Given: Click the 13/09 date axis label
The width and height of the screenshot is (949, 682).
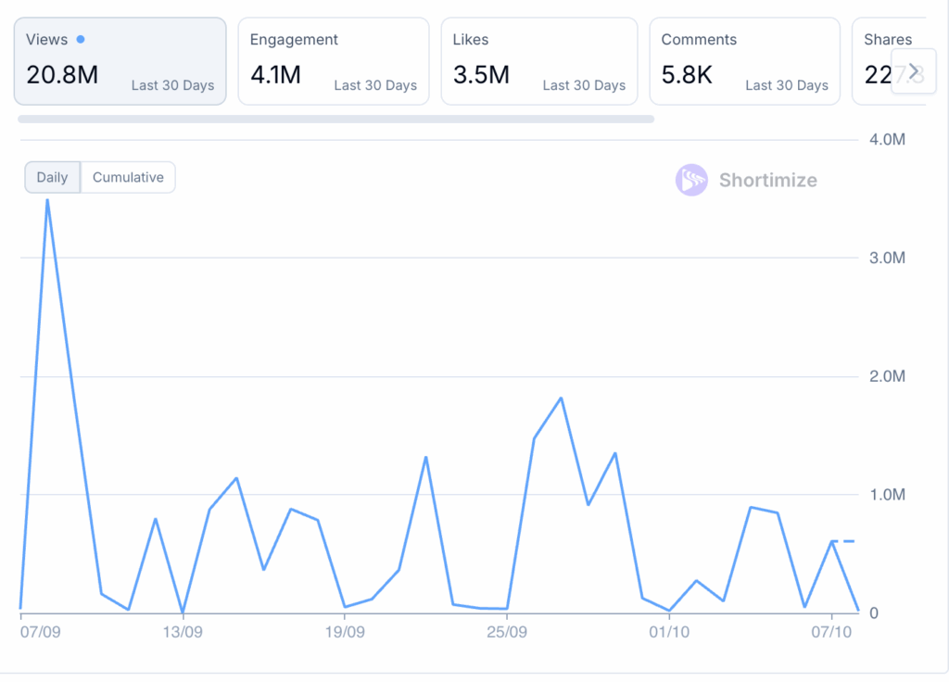Looking at the screenshot, I should click(x=182, y=632).
